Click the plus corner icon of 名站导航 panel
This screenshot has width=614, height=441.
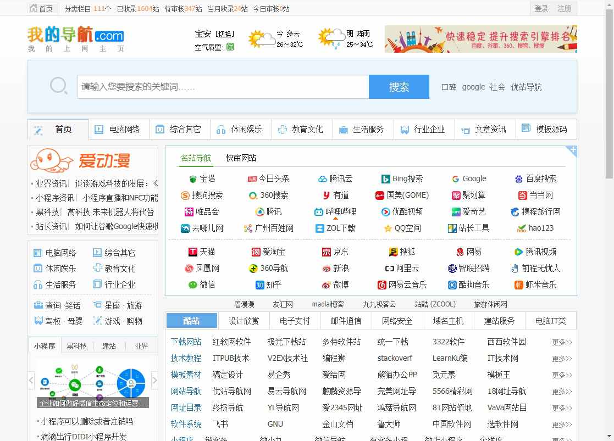572,150
